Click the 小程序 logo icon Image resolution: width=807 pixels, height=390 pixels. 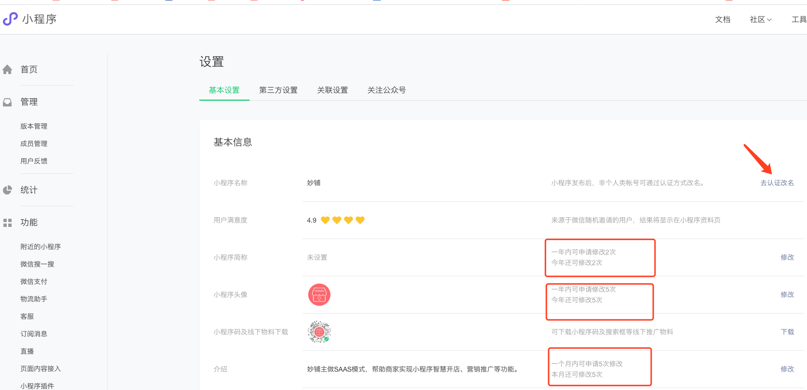click(x=10, y=19)
